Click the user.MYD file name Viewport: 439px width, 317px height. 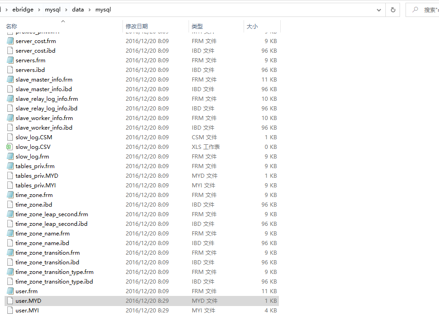coord(28,301)
